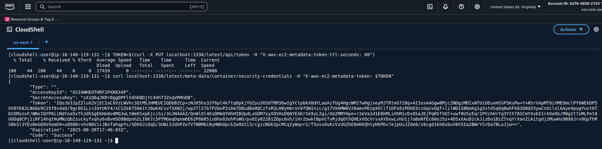
Task: Open the console settings gear in the top bar
Action: click(477, 7)
